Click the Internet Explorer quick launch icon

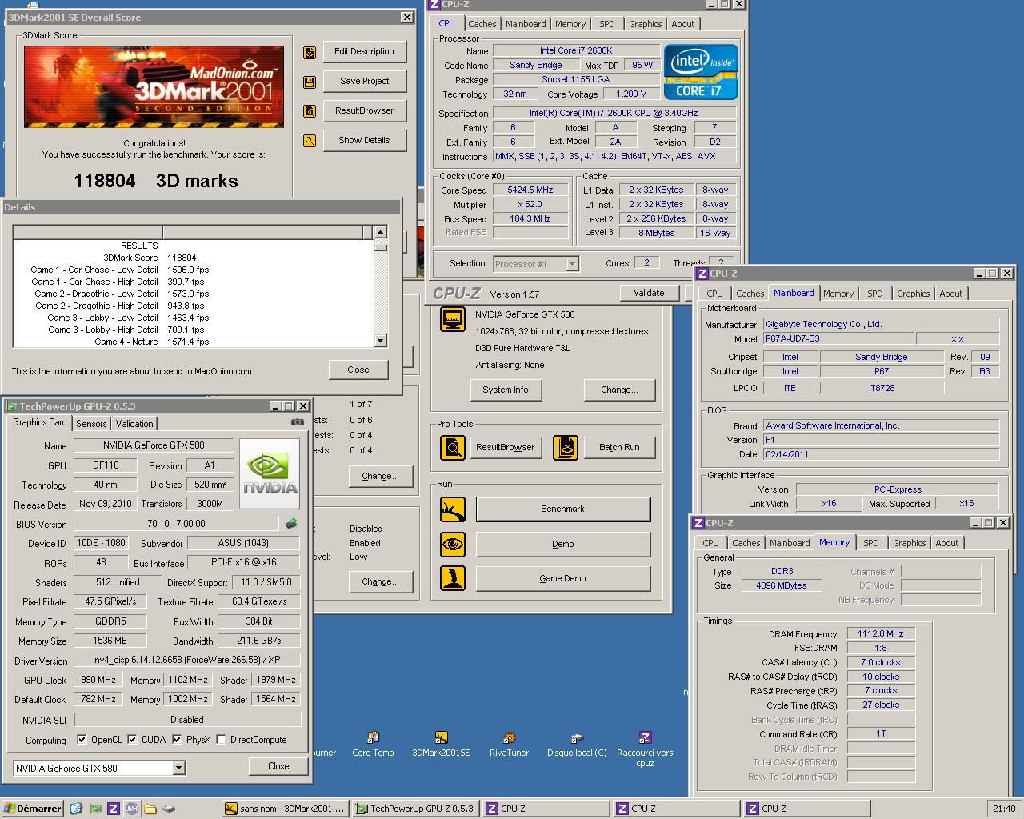point(76,809)
